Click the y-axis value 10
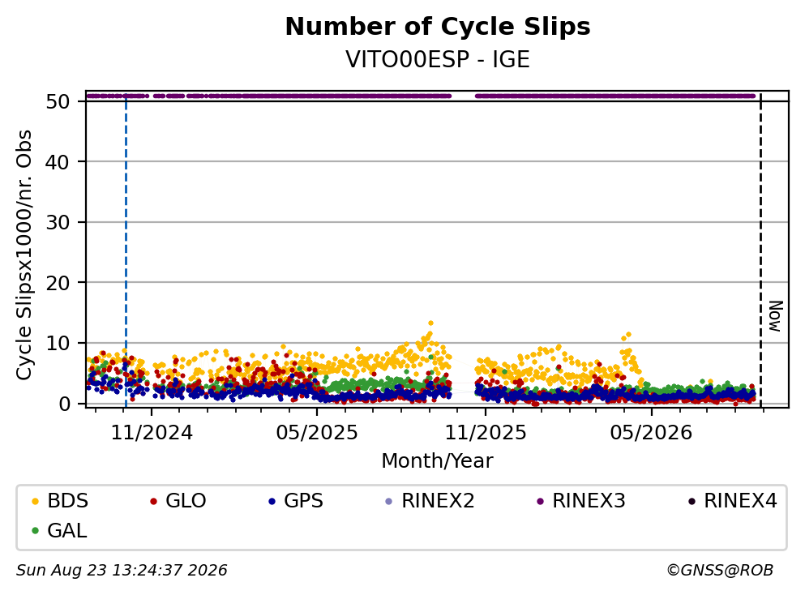This screenshot has width=805, height=595. coord(58,344)
